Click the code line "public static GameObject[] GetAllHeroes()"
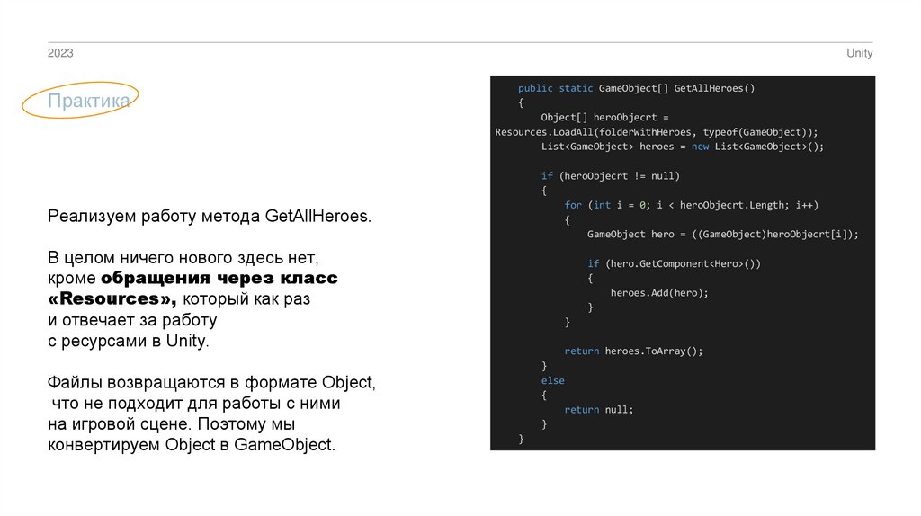 [x=636, y=88]
